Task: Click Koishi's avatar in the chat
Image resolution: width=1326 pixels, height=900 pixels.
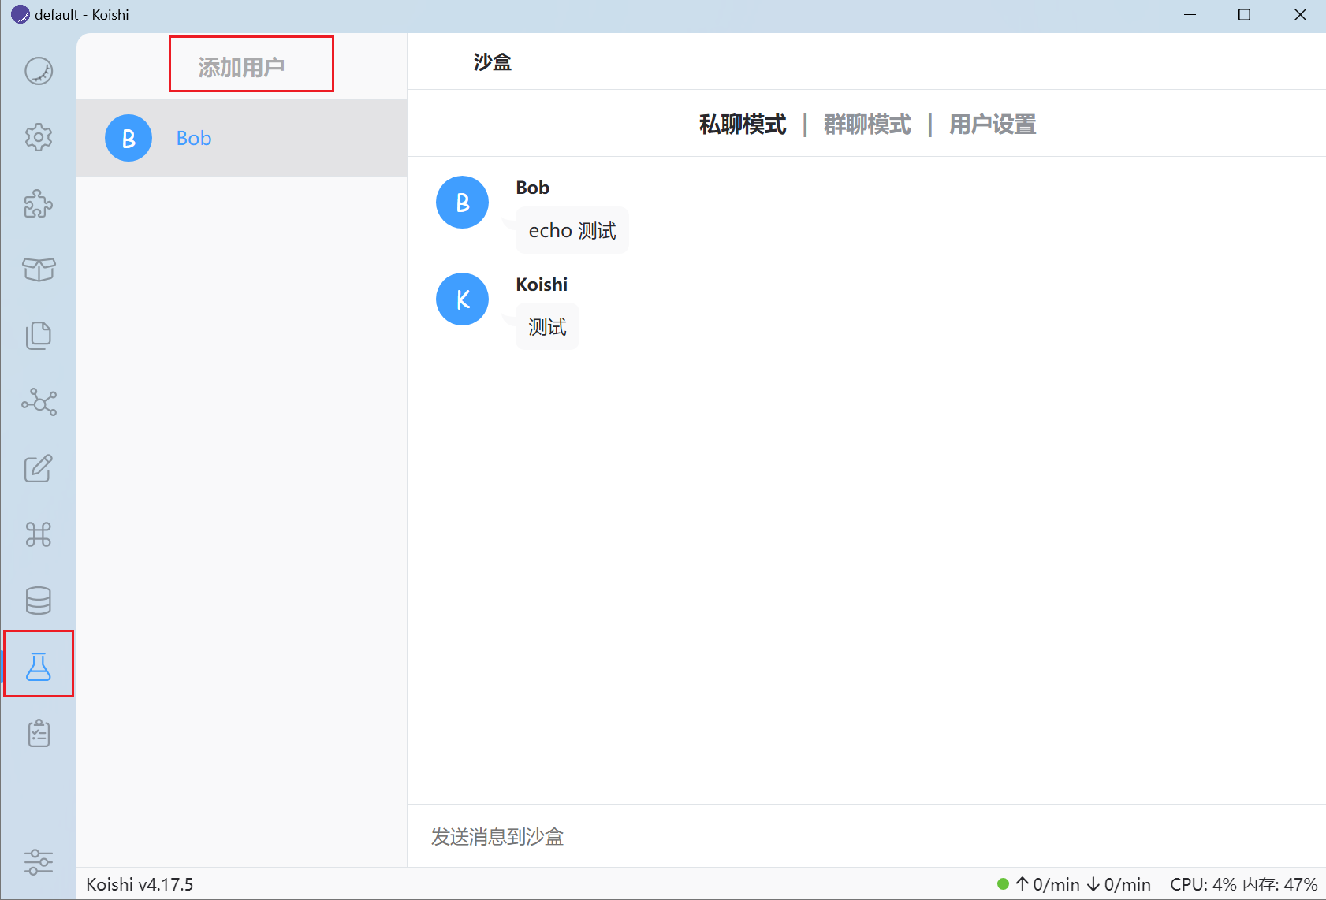Action: point(463,299)
